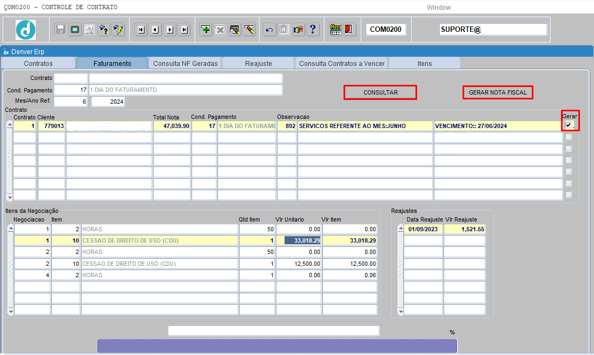Screen dimensions: 594x355
Task: Click the Execute Query lightning icon
Action: pyautogui.click(x=118, y=30)
